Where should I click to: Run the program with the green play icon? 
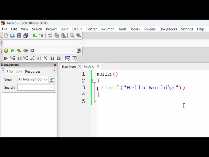pyautogui.click(x=12, y=51)
